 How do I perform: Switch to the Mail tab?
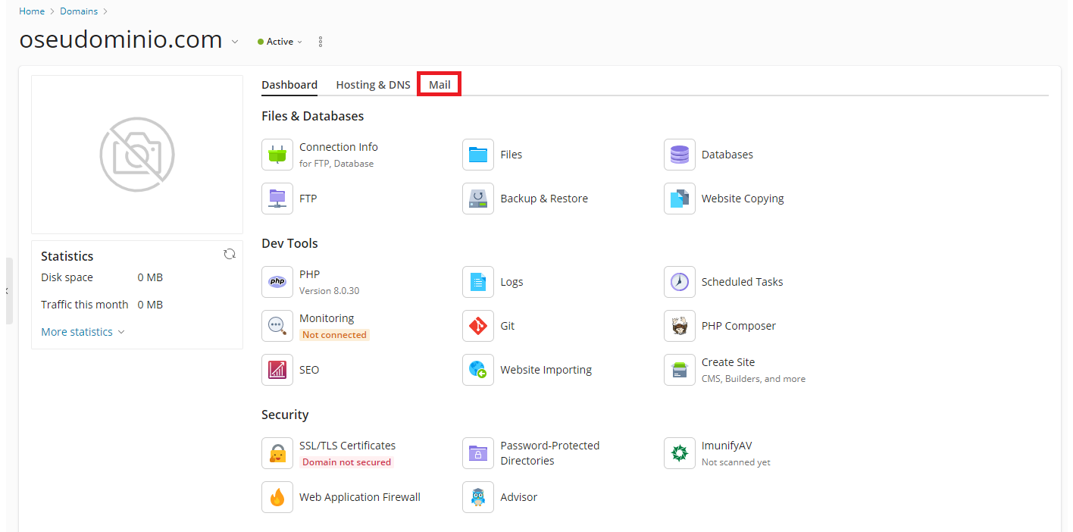[440, 85]
